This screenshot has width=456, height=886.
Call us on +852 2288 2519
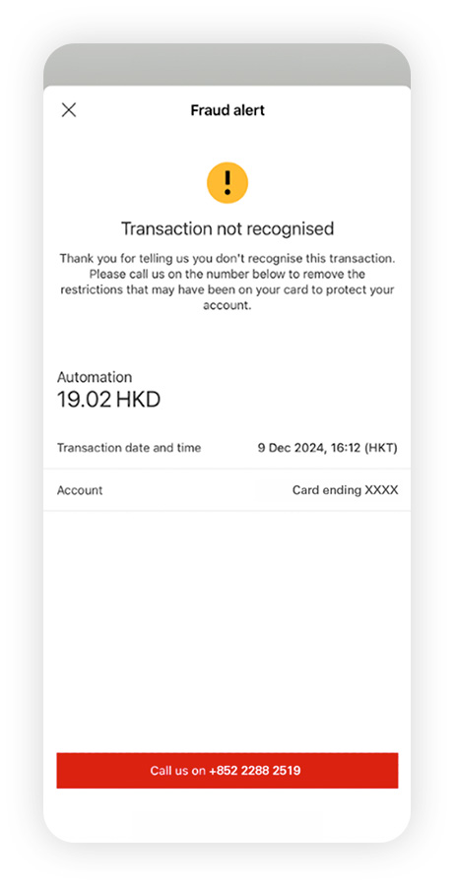coord(228,770)
